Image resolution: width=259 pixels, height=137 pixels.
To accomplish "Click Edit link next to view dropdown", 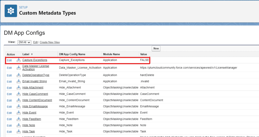I will click(35, 42).
